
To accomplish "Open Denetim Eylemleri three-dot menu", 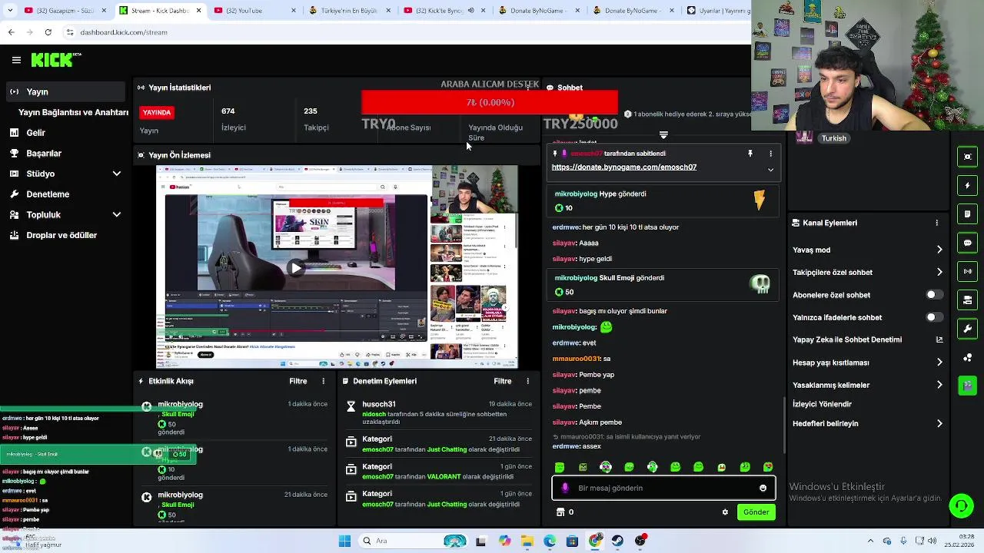I will pyautogui.click(x=527, y=381).
